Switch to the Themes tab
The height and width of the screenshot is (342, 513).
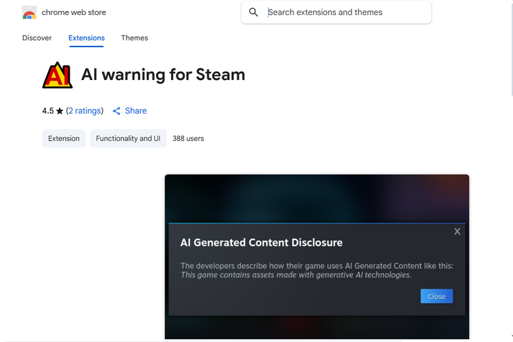point(134,38)
